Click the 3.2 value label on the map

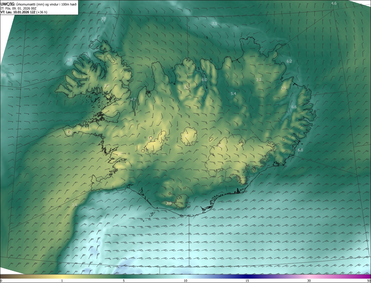click(x=259, y=80)
